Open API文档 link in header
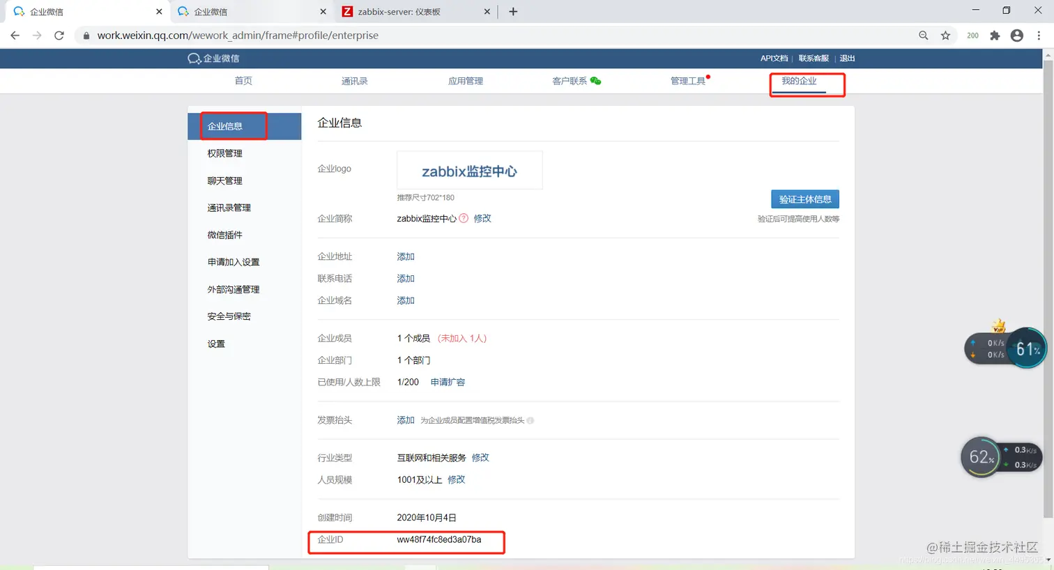 pos(774,59)
